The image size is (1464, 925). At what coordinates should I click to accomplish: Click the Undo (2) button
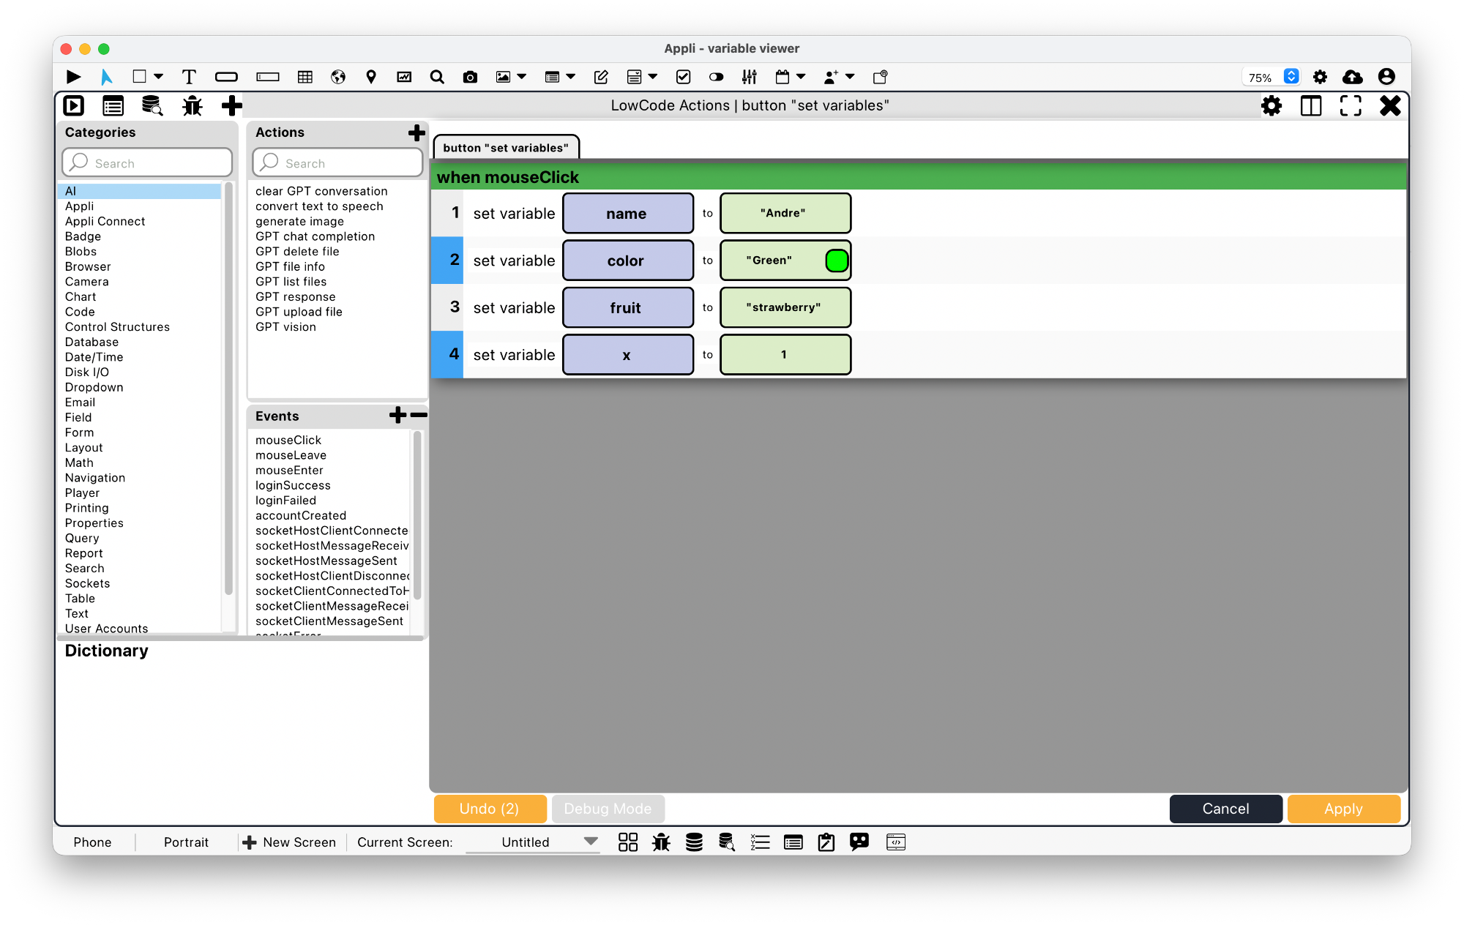[490, 809]
